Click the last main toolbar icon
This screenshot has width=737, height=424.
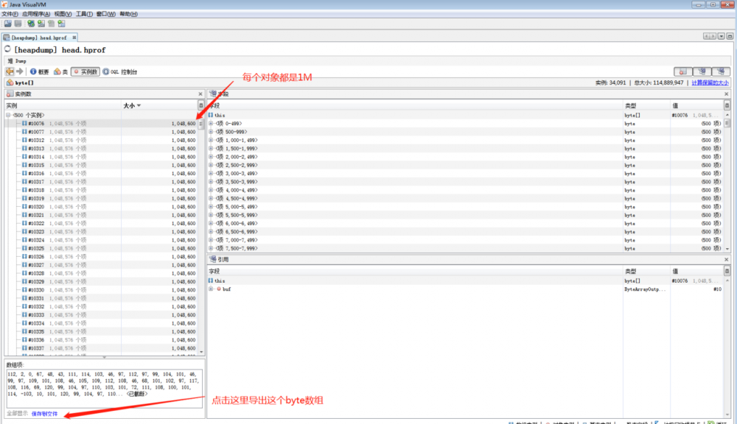click(61, 24)
